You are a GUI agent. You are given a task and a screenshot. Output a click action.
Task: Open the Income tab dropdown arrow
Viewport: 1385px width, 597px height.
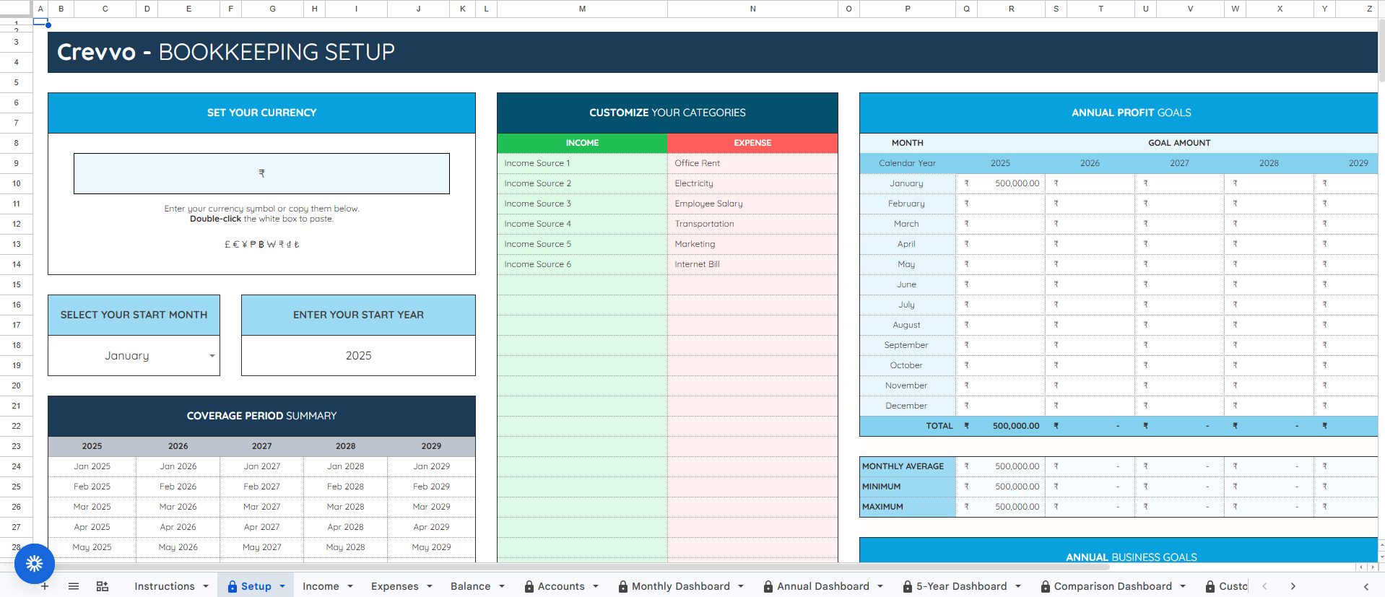click(350, 586)
